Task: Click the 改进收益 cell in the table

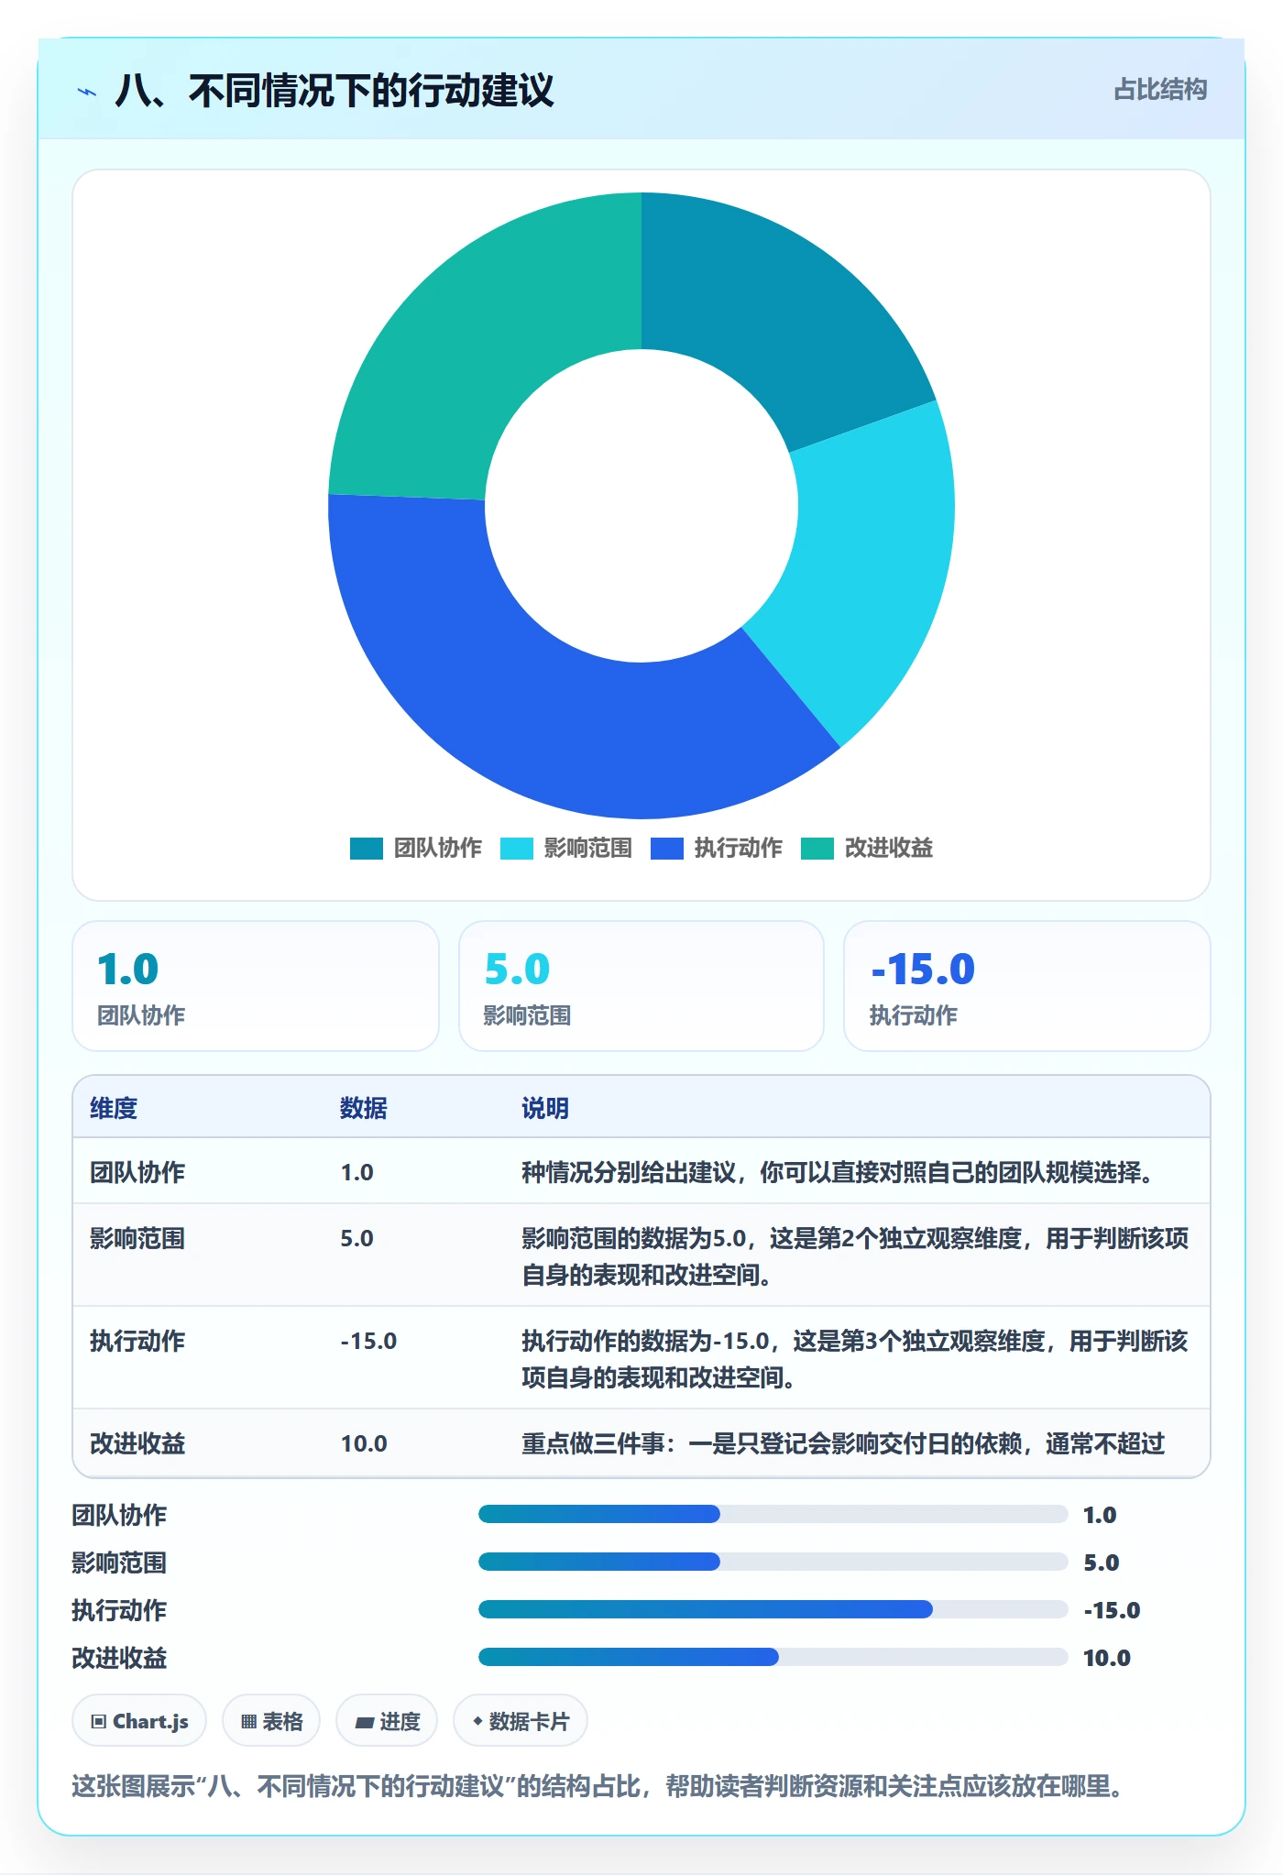Action: [137, 1443]
